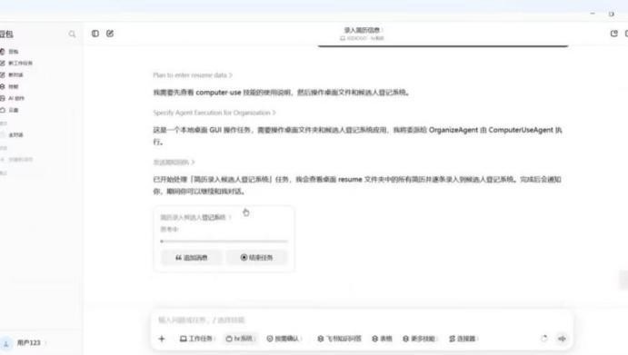Expand 'Plan to enter resume data' step
The image size is (628, 355).
pos(193,75)
